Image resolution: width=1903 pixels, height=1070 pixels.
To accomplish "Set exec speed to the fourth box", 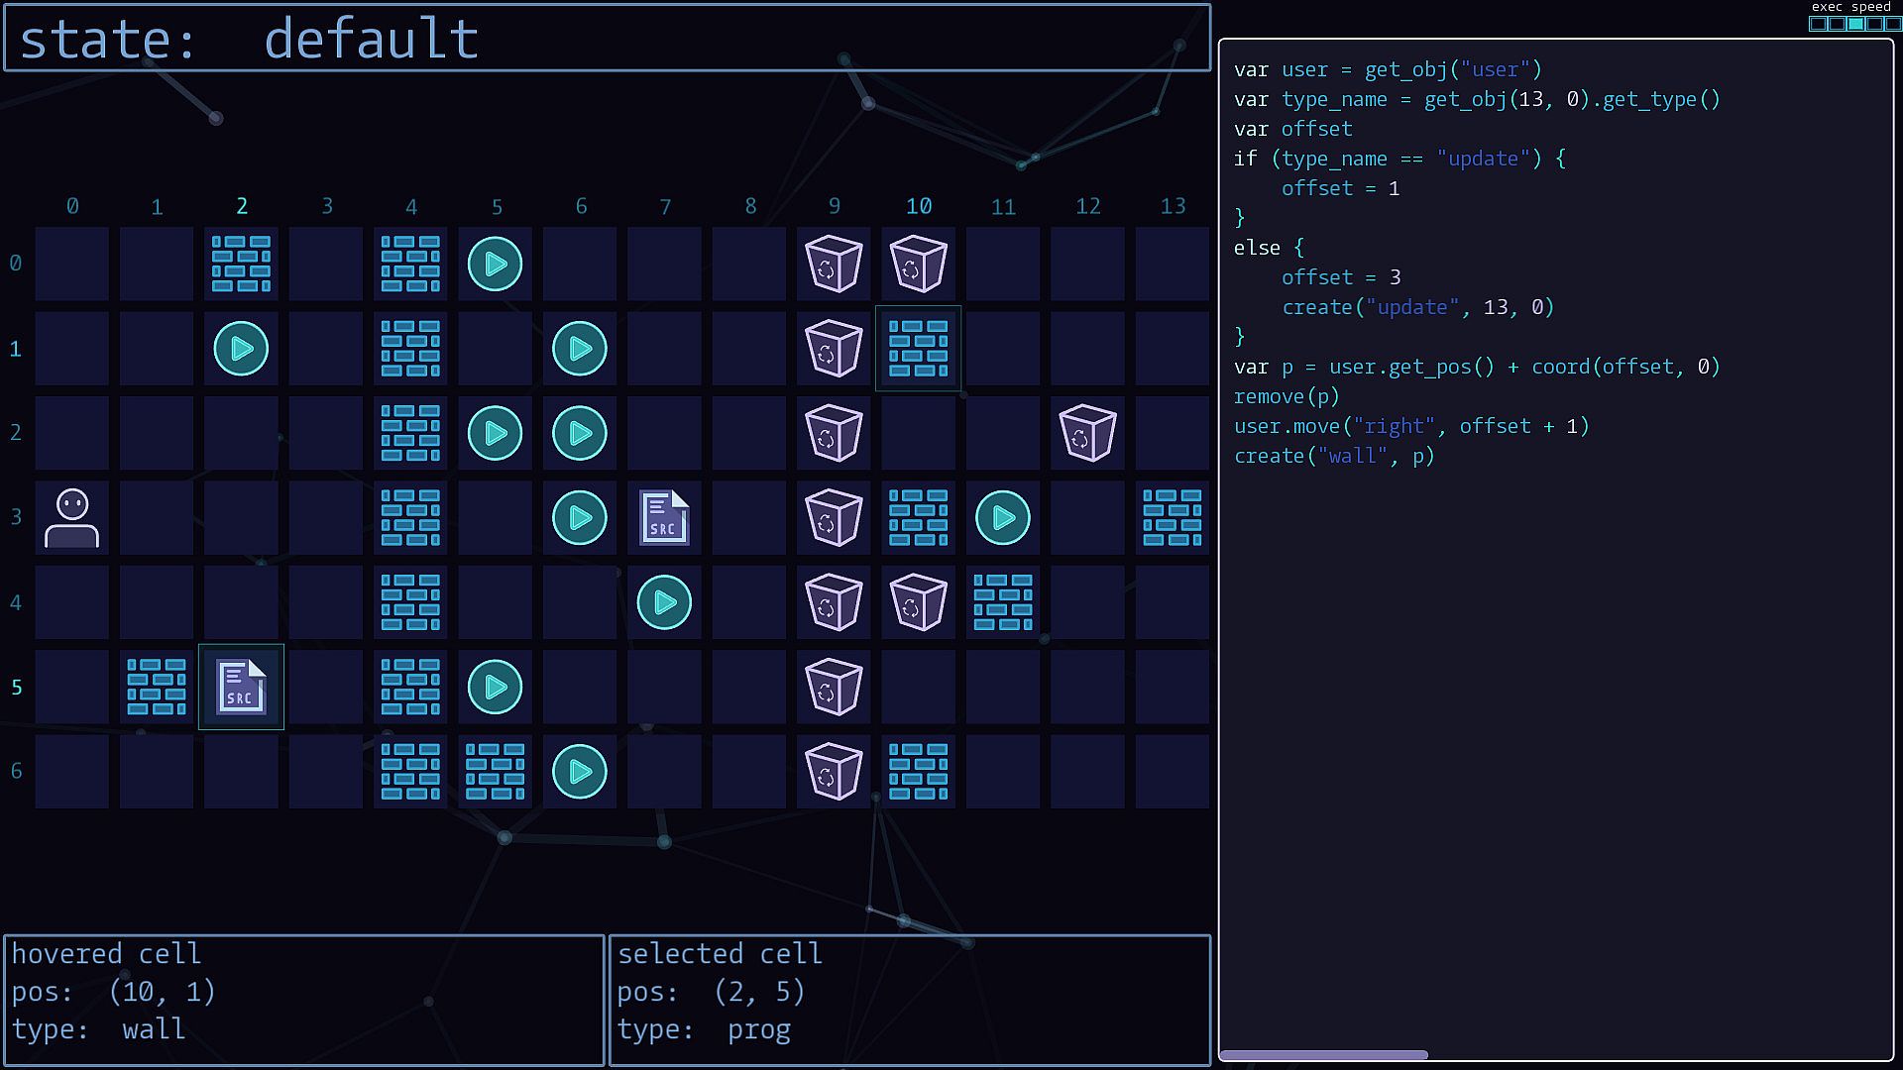I will [1874, 24].
